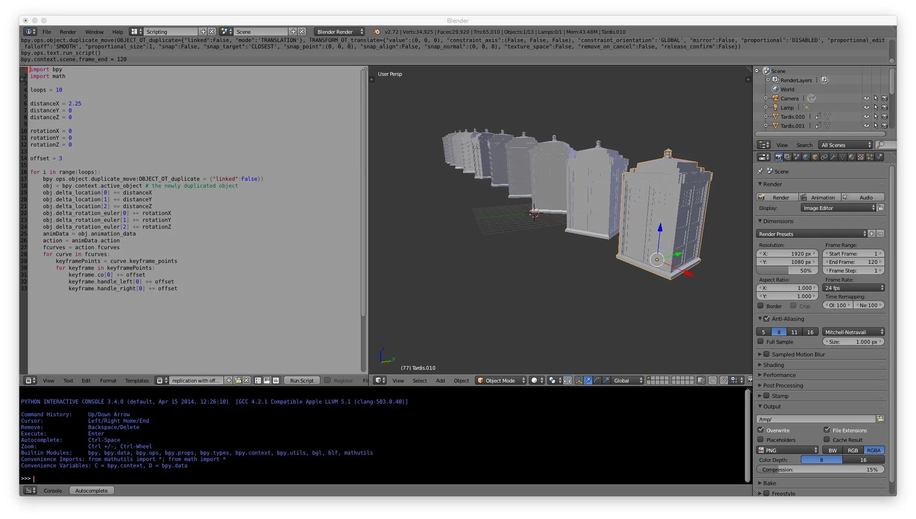Open Texture properties via checkered icon
The height and width of the screenshot is (519, 916).
coord(860,157)
